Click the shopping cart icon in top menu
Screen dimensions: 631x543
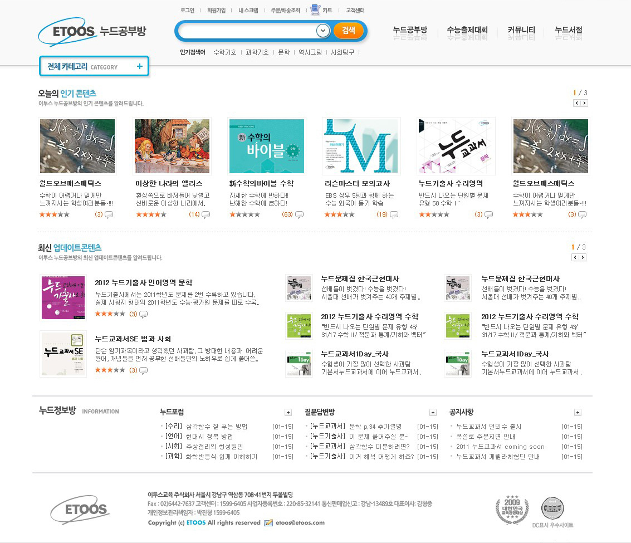coord(315,10)
